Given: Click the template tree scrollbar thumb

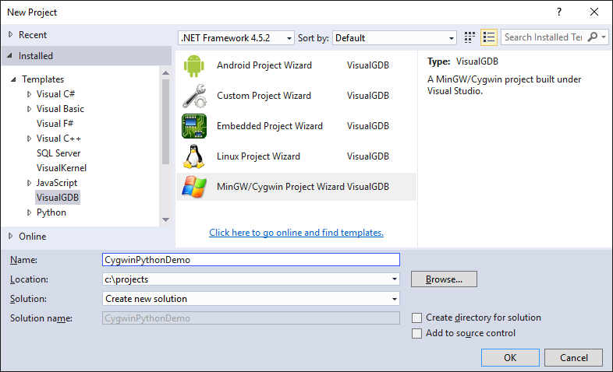Looking at the screenshot, I should [166, 121].
